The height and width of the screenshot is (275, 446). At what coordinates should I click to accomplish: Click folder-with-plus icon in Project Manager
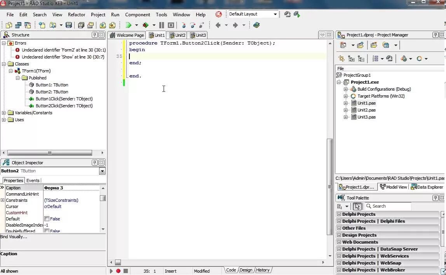[x=361, y=45]
